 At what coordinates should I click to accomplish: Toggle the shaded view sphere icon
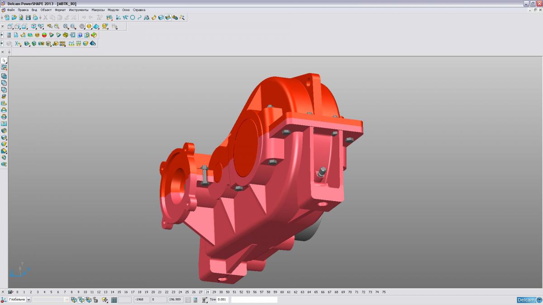89,26
